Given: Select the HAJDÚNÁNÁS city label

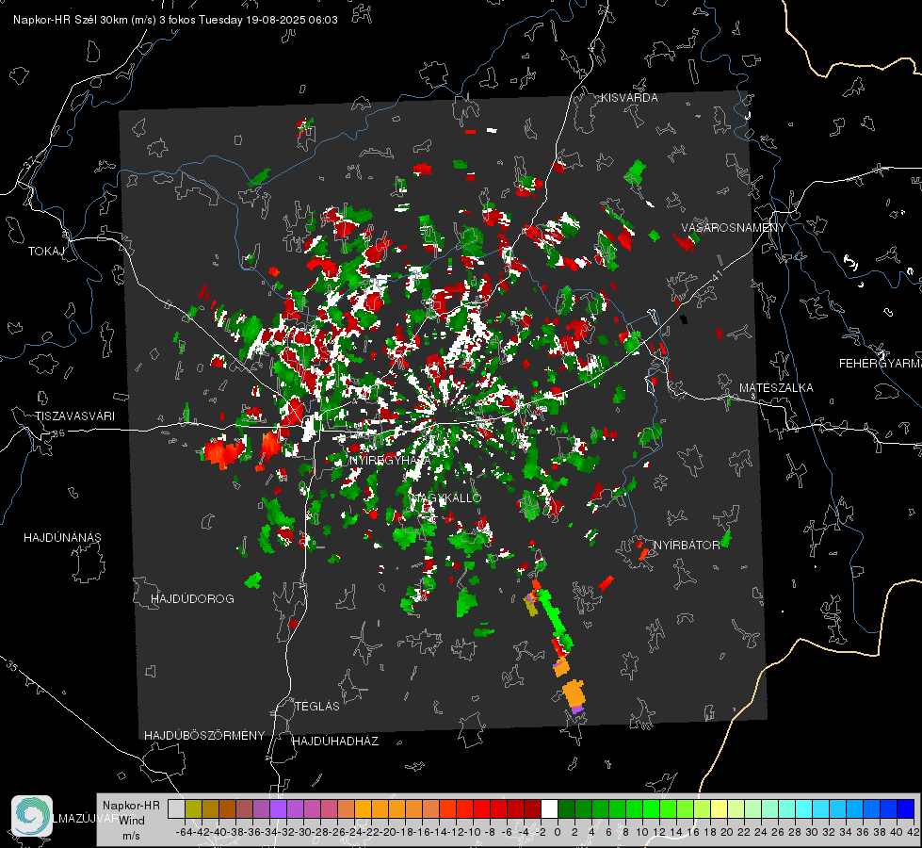Looking at the screenshot, I should pyautogui.click(x=62, y=538).
